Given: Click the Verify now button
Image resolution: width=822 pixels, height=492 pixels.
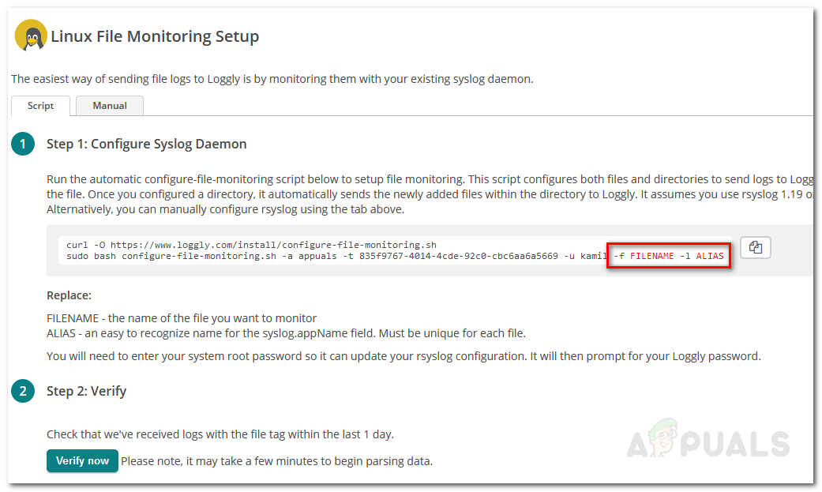Looking at the screenshot, I should [82, 461].
